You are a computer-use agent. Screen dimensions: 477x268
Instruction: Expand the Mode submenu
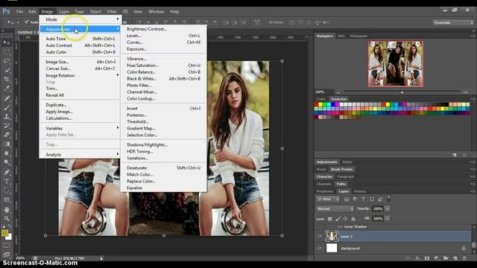[80, 19]
